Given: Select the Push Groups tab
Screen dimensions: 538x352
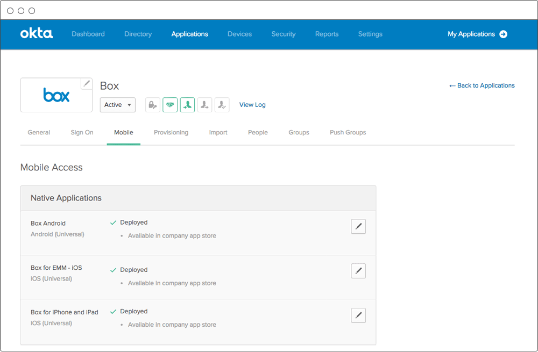Looking at the screenshot, I should [348, 133].
